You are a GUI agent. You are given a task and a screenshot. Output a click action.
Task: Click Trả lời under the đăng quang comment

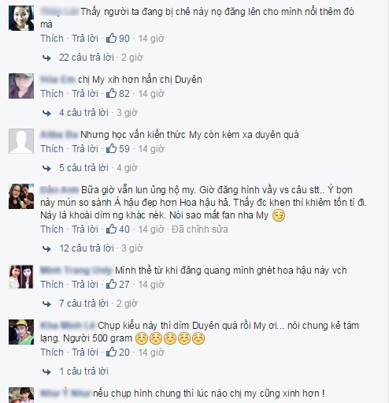point(85,285)
